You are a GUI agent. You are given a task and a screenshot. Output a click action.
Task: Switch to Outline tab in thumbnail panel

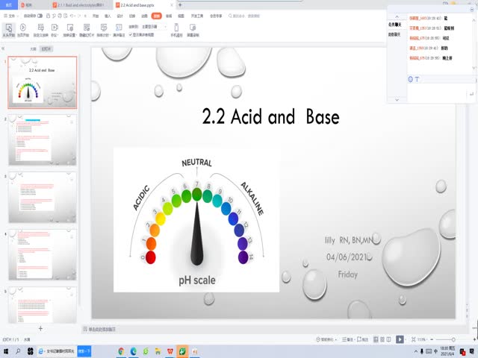point(33,48)
